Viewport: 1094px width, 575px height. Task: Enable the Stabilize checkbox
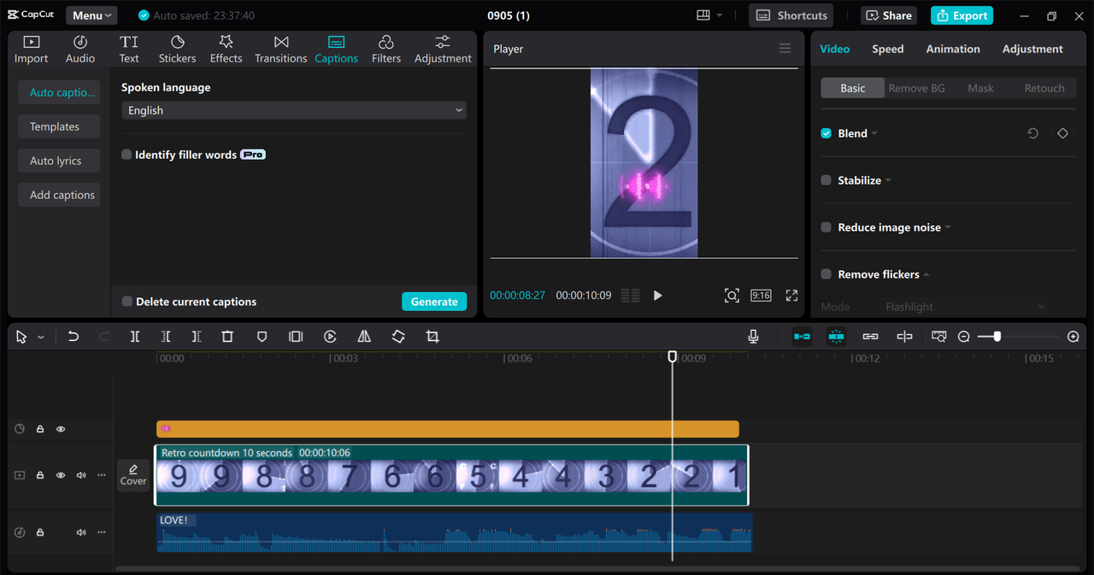[x=826, y=180]
